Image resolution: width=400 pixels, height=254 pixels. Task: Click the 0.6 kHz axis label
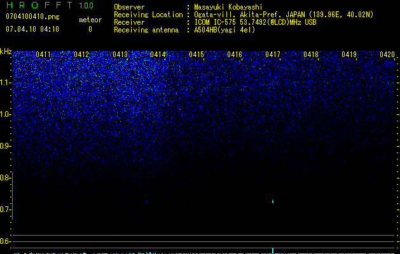[5, 241]
